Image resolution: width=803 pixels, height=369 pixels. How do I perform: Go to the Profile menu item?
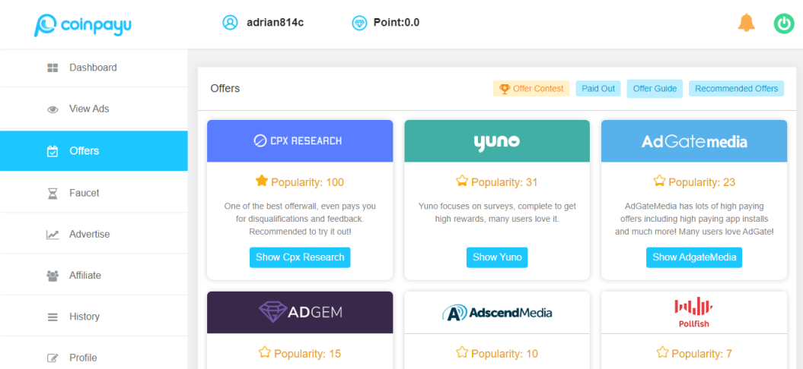[83, 358]
